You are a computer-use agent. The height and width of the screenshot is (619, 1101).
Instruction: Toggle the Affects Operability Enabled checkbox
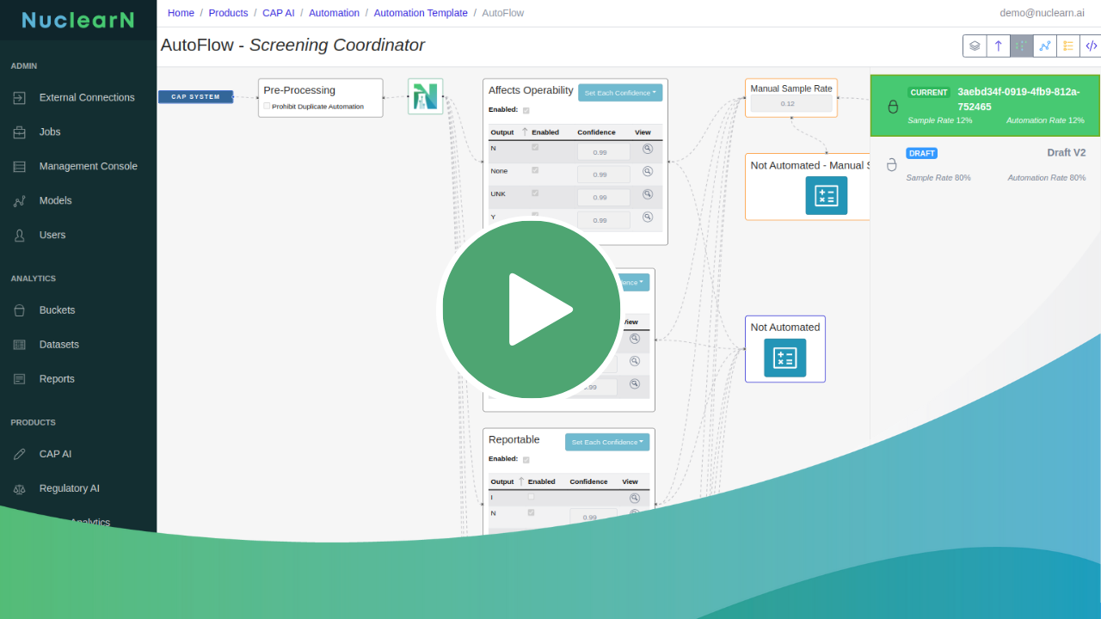click(x=526, y=110)
